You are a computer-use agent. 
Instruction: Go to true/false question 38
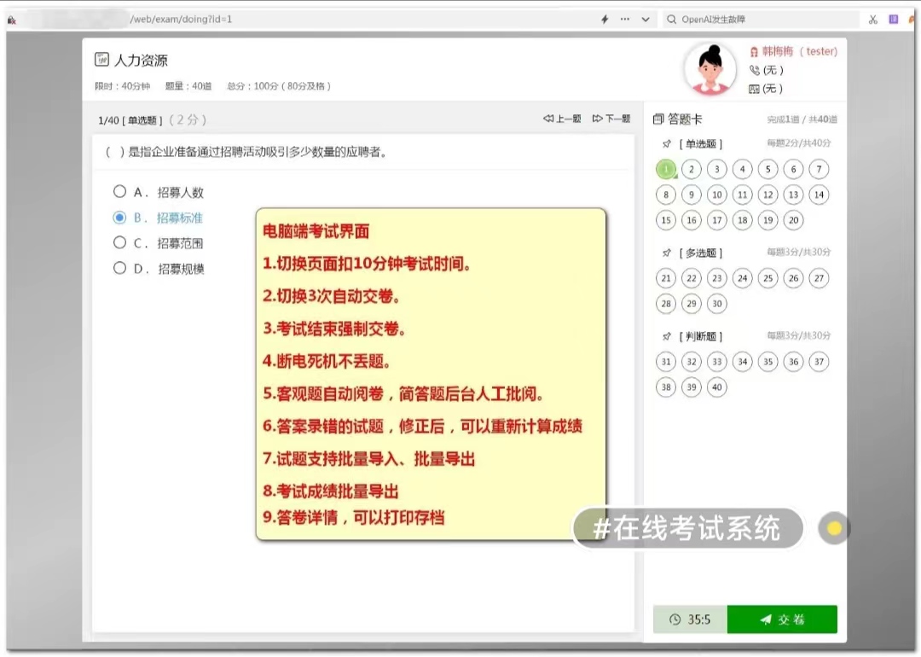coord(666,387)
